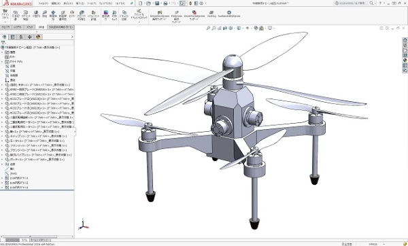The width and height of the screenshot is (408, 246).
Task: Open the Costing tool
Action: (211, 14)
